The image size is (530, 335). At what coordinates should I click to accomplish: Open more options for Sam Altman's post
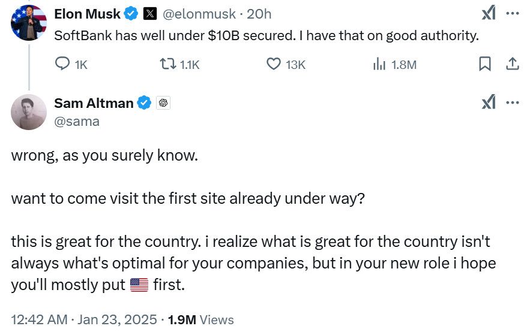512,102
